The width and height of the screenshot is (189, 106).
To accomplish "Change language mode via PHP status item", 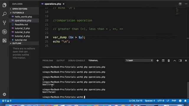I will (174, 101).
